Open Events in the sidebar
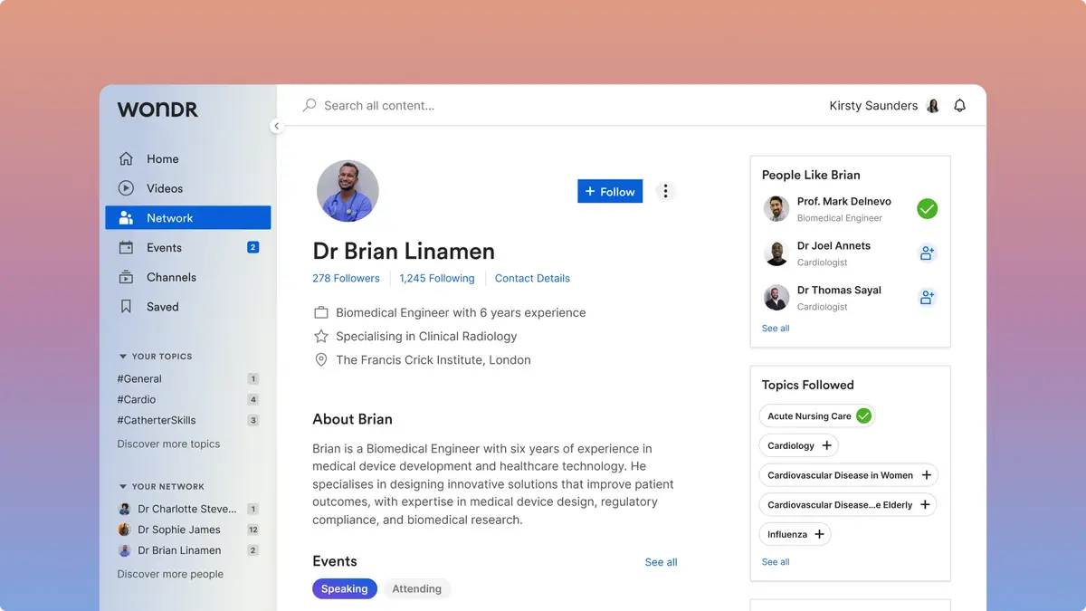Image resolution: width=1086 pixels, height=611 pixels. (187, 247)
